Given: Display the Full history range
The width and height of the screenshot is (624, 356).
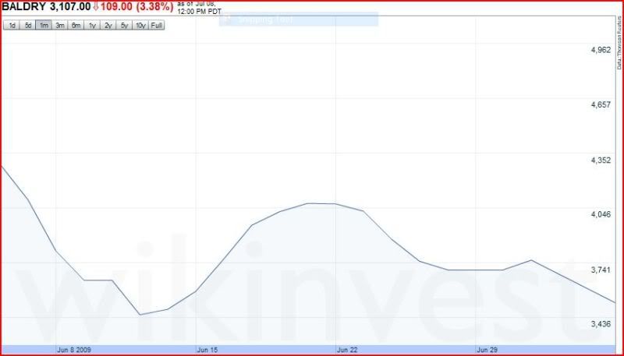Looking at the screenshot, I should 157,26.
